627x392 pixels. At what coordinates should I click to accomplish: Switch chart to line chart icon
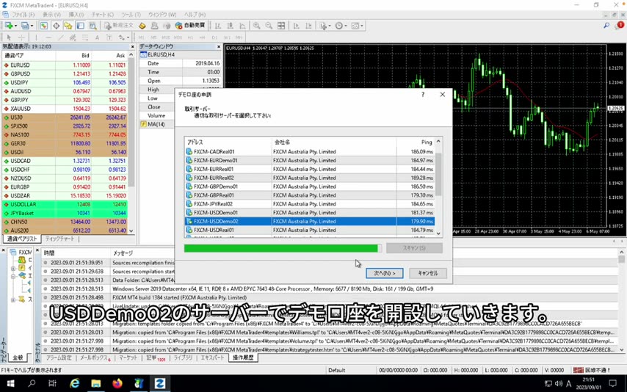pyautogui.click(x=243, y=26)
